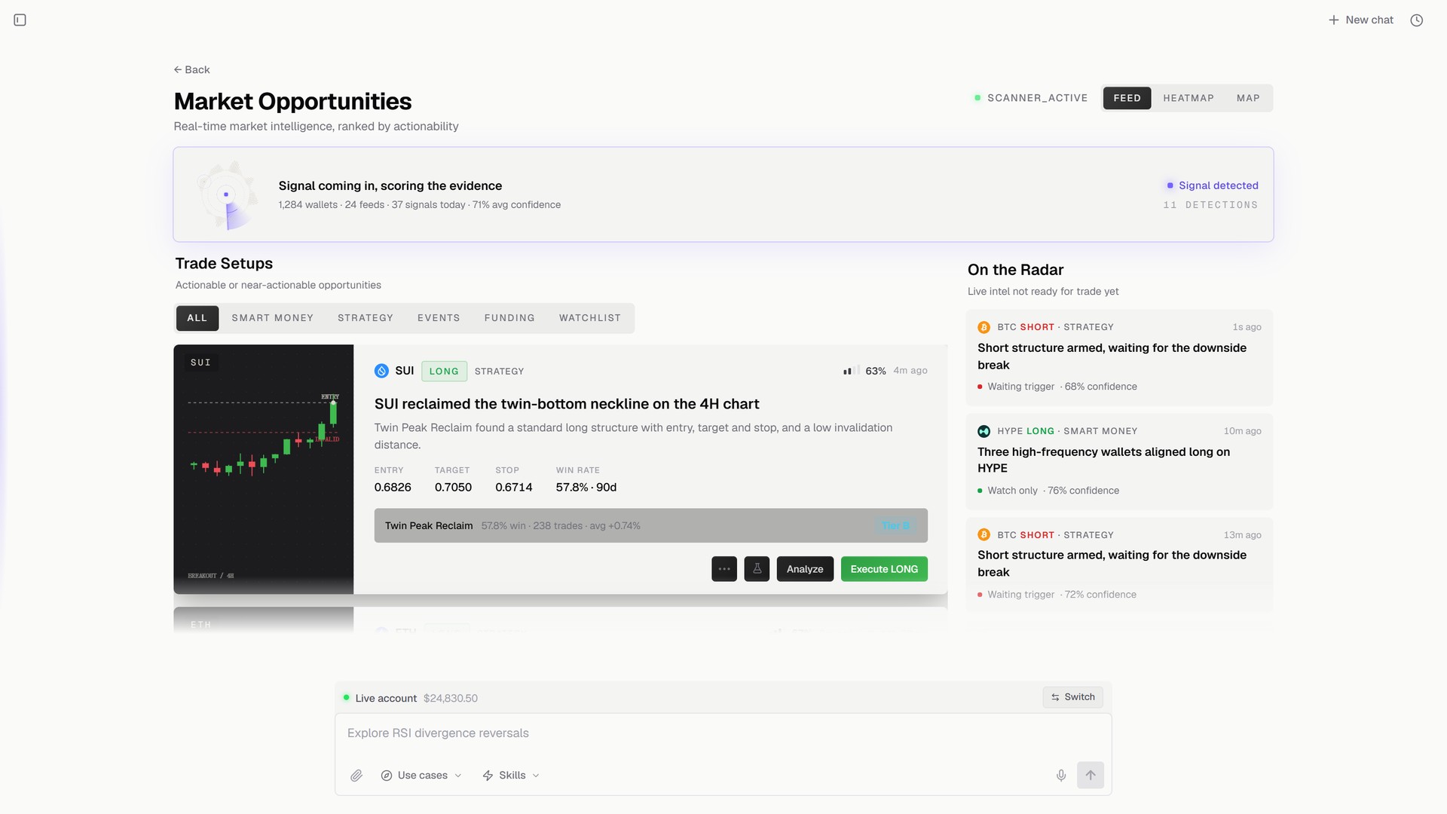The width and height of the screenshot is (1447, 814).
Task: Open the HYPE LONG smart money card
Action: [x=1119, y=461]
